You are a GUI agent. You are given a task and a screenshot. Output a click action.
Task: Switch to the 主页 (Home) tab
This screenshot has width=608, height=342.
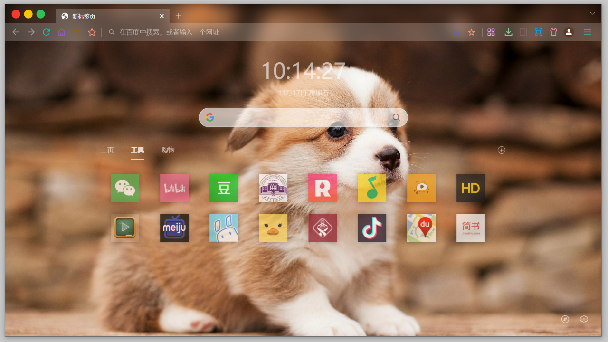coord(107,150)
